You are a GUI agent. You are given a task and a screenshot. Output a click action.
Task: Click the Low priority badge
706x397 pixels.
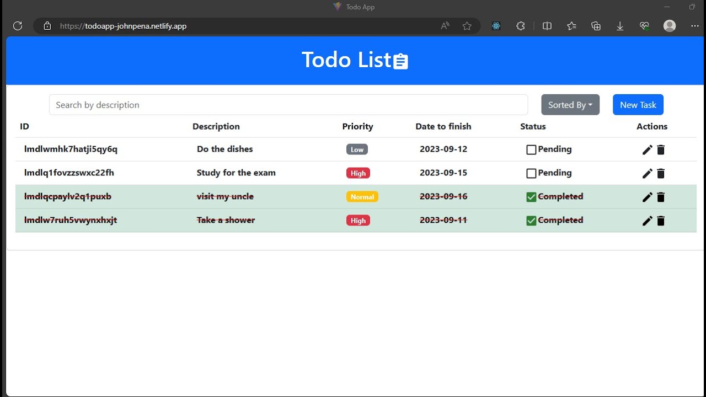357,149
